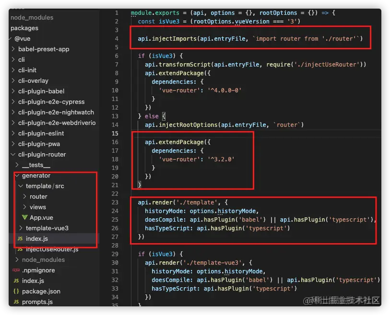Expand the inner node_modules folder chevron
This screenshot has width=390, height=315.
point(17,259)
